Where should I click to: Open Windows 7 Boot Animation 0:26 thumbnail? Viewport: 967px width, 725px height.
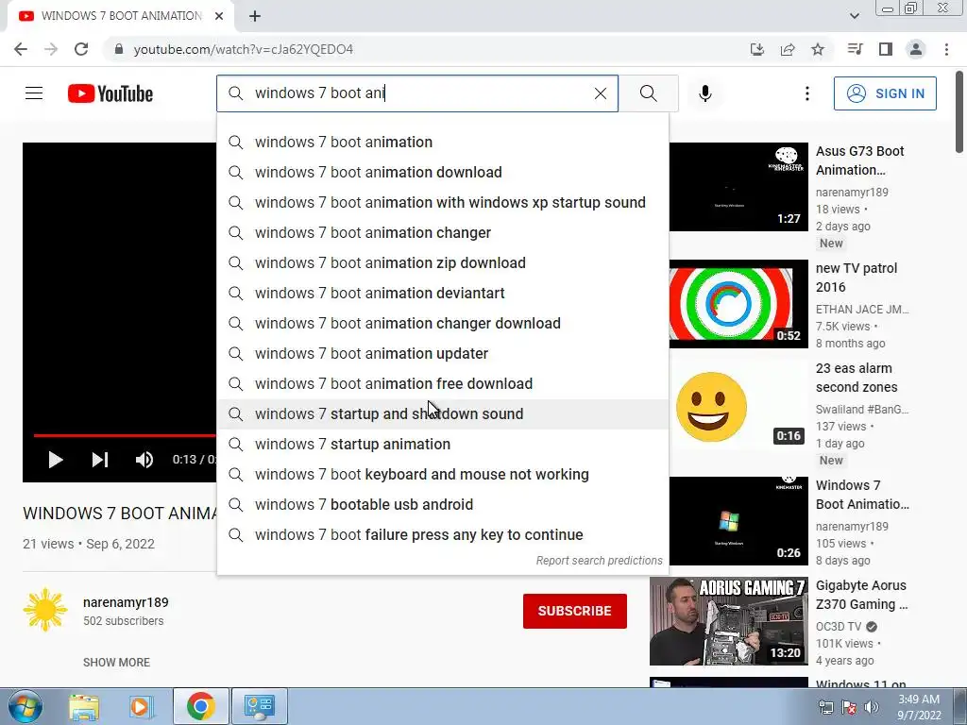tap(738, 521)
